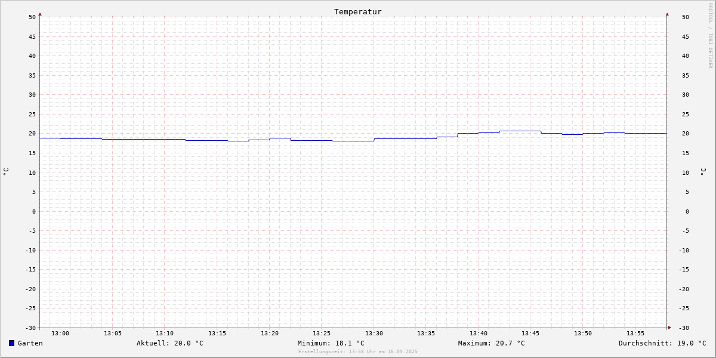Click the -30 label on right axis
This screenshot has width=716, height=358.
coord(686,328)
